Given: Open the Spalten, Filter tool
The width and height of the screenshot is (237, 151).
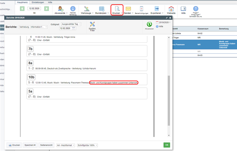Looking at the screenshot, I should [x=93, y=25].
